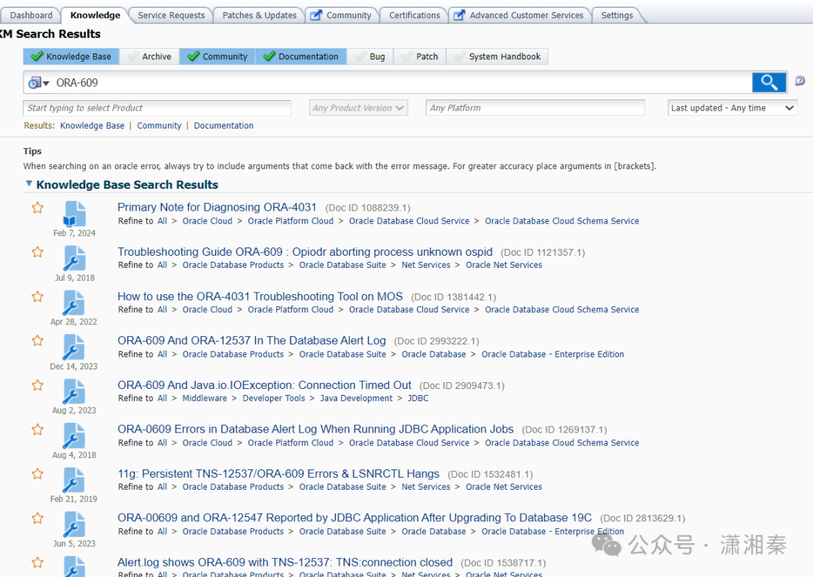Open Settings tab
Screen dimensions: 813x577
point(617,15)
